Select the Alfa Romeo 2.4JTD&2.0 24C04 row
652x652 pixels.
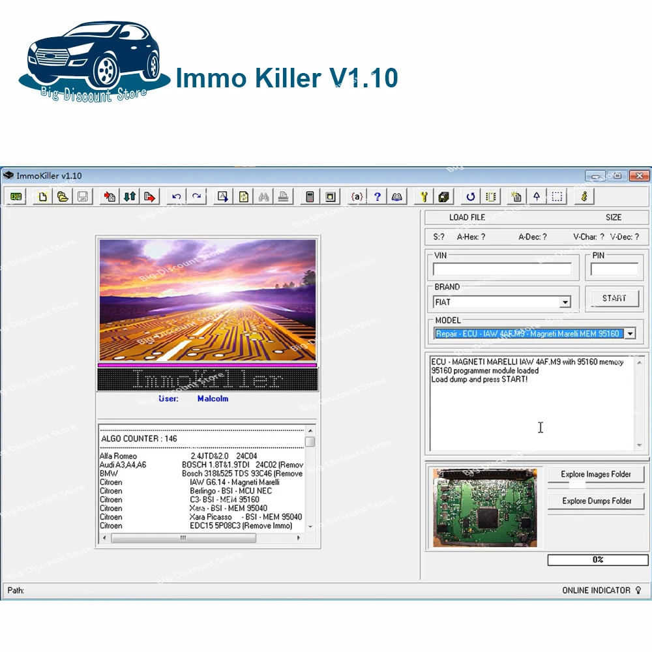click(x=201, y=456)
